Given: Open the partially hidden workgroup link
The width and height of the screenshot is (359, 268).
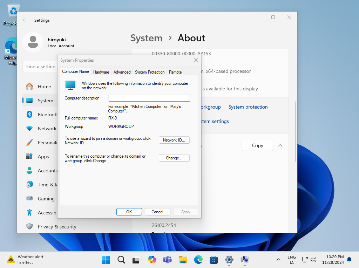Looking at the screenshot, I should point(211,107).
